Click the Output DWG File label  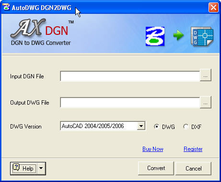point(30,103)
